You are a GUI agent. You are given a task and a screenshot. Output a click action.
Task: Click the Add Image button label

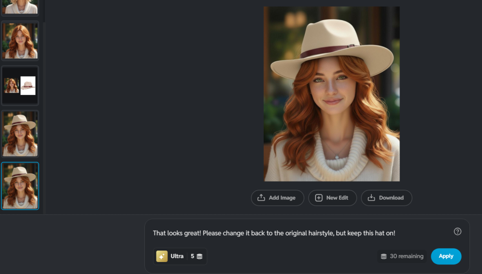(282, 198)
